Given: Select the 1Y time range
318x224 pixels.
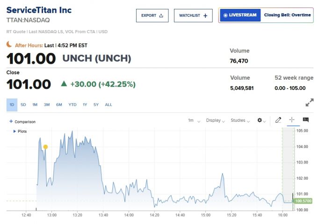Looking at the screenshot, I should (85, 105).
